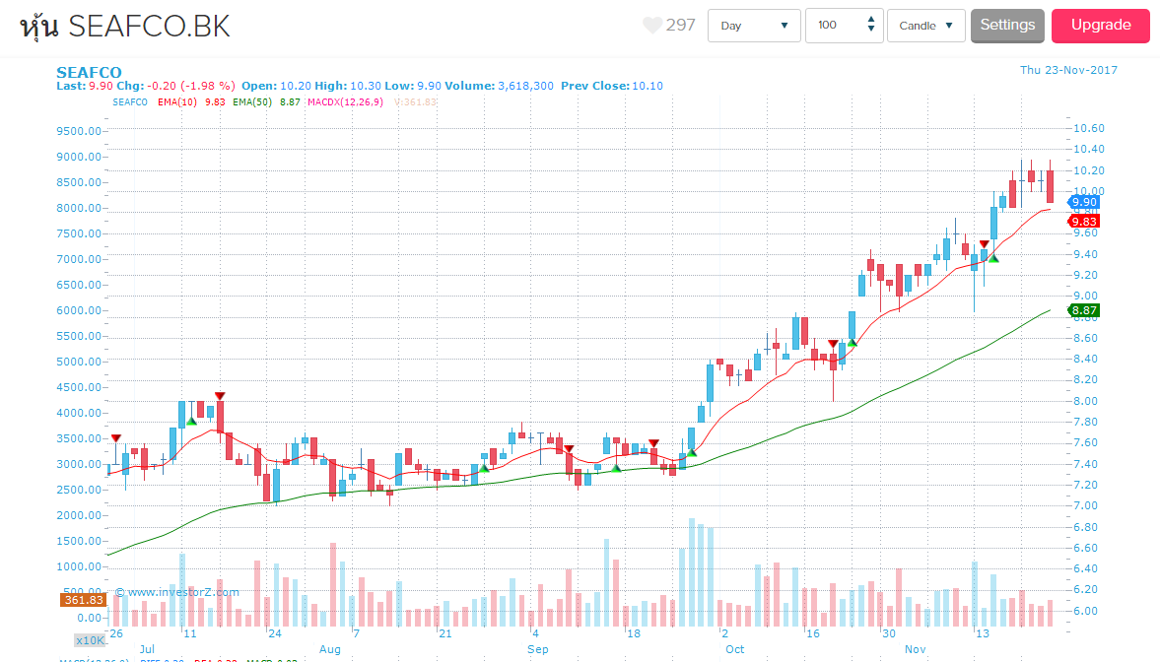Screen dimensions: 1160x662
Task: Open chart Settings
Action: (1007, 26)
